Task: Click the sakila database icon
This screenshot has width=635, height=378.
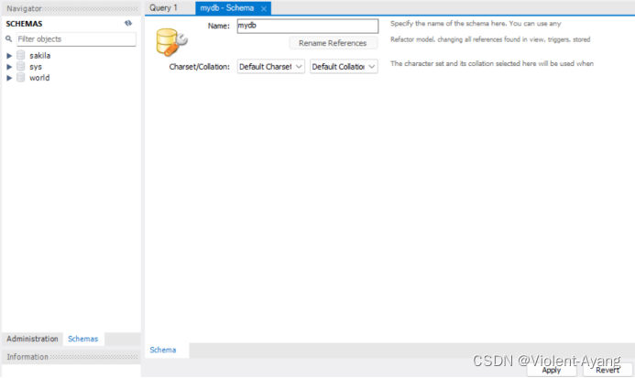Action: pos(21,56)
